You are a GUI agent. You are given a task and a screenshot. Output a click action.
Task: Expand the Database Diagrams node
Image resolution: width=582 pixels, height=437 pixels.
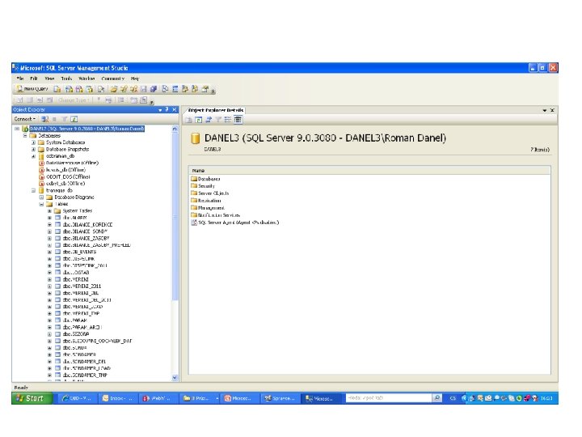[41, 197]
